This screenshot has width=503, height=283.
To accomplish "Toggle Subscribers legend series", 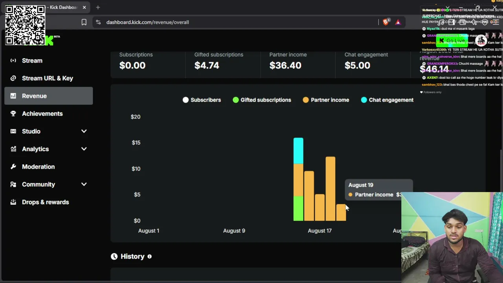I will click(202, 100).
